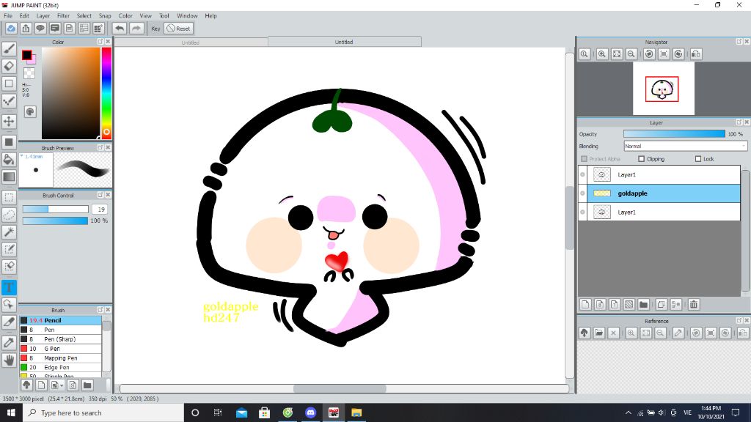The height and width of the screenshot is (422, 751).
Task: Switch to the Hand tool
Action: (x=9, y=360)
